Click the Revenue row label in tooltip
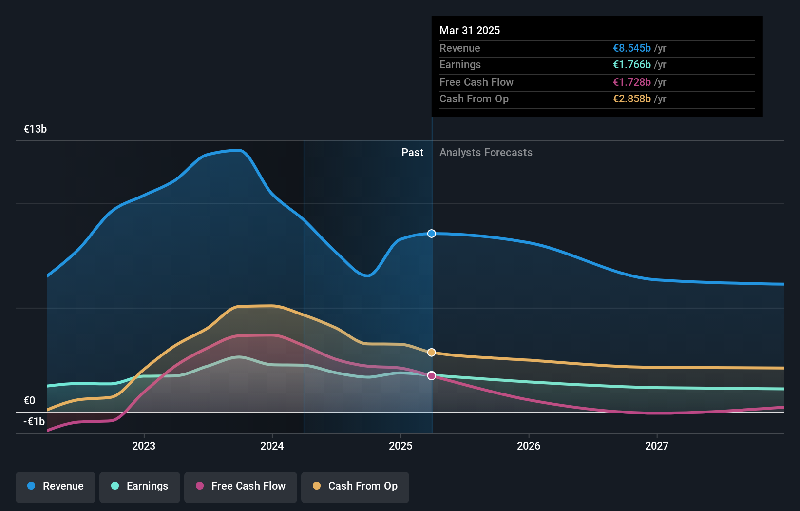 [x=459, y=48]
